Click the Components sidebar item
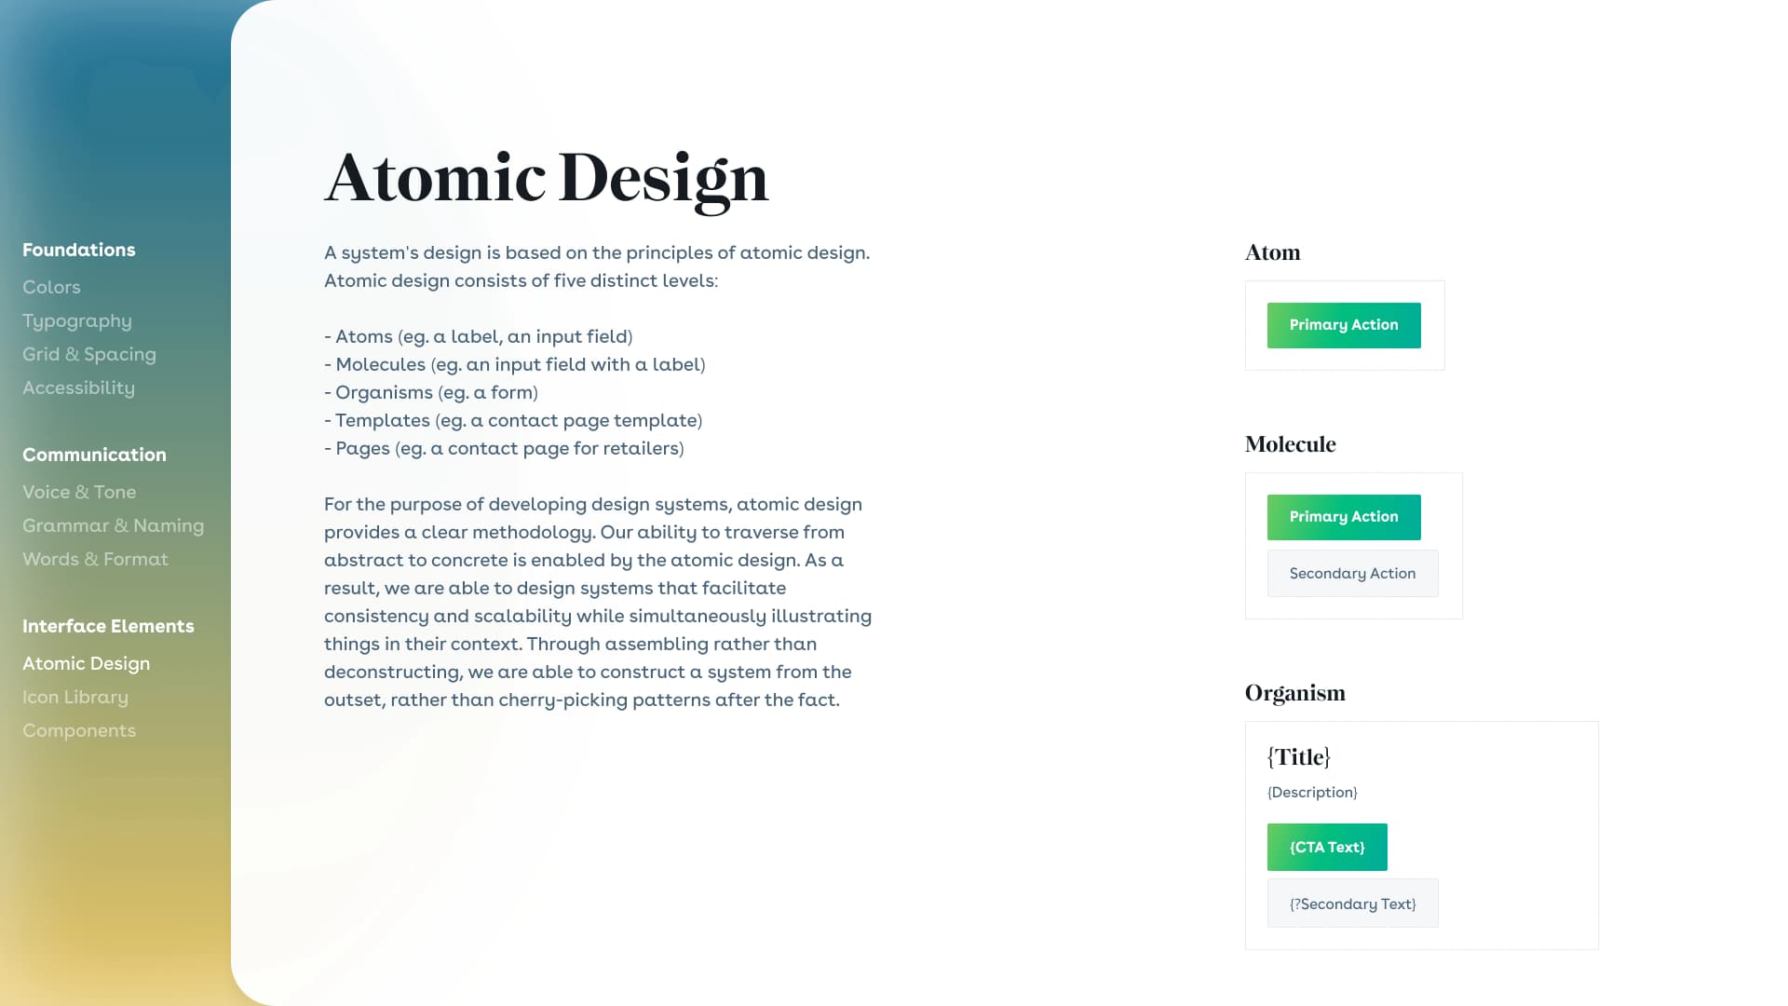Image resolution: width=1788 pixels, height=1006 pixels. [78, 729]
